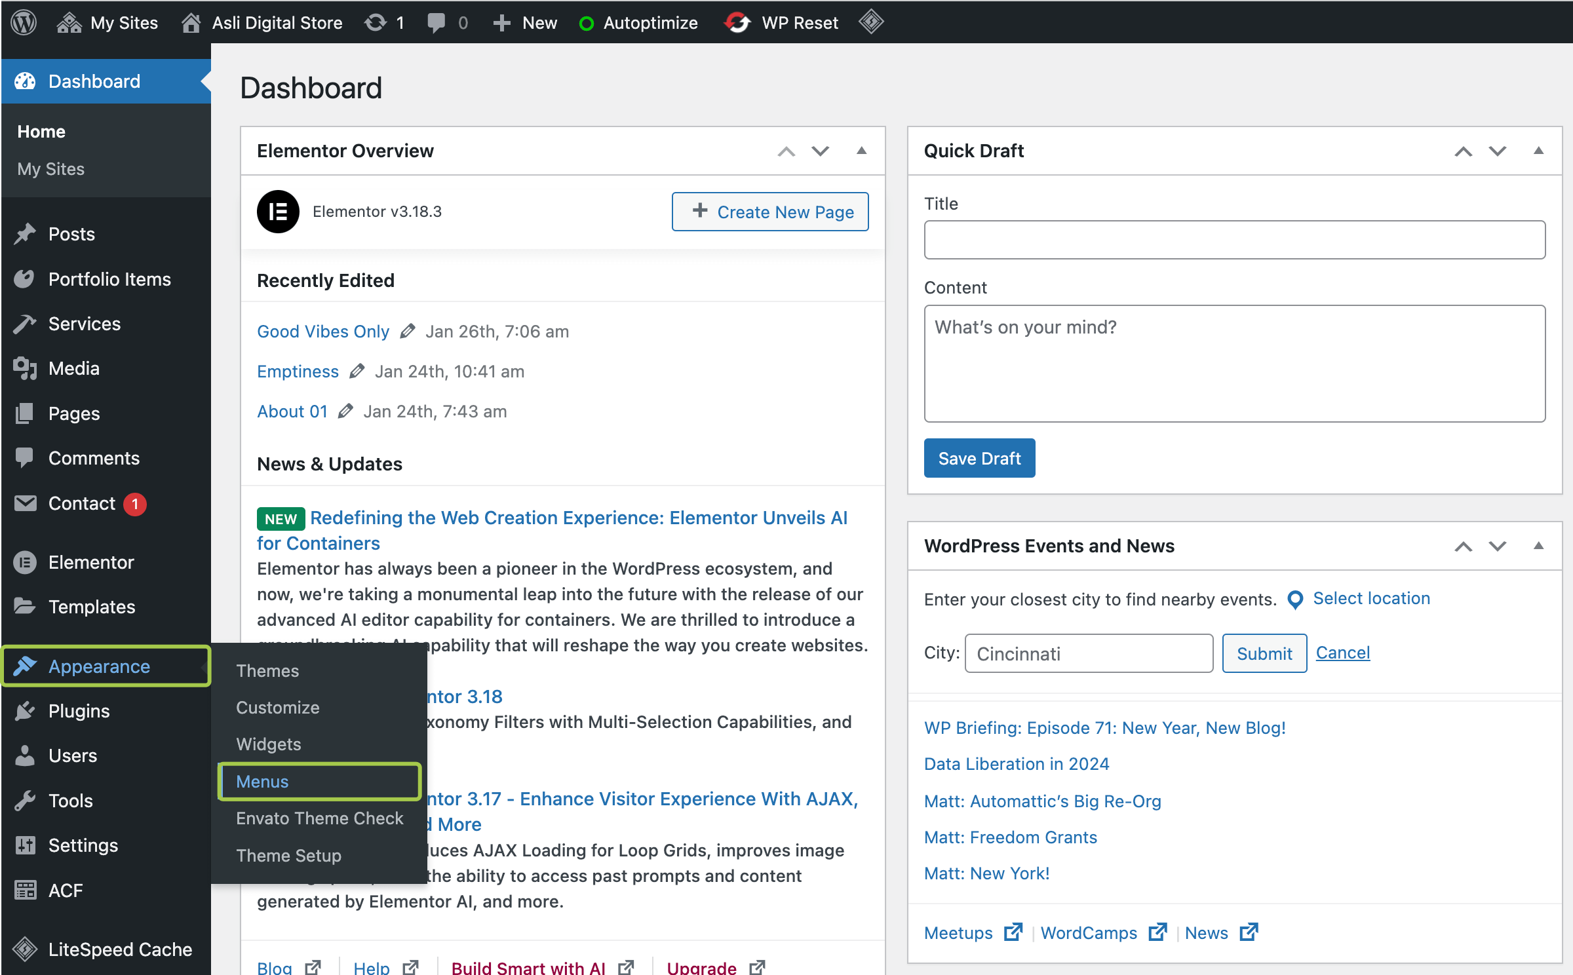Collapse the Elementor Overview panel
The width and height of the screenshot is (1573, 975).
(862, 151)
